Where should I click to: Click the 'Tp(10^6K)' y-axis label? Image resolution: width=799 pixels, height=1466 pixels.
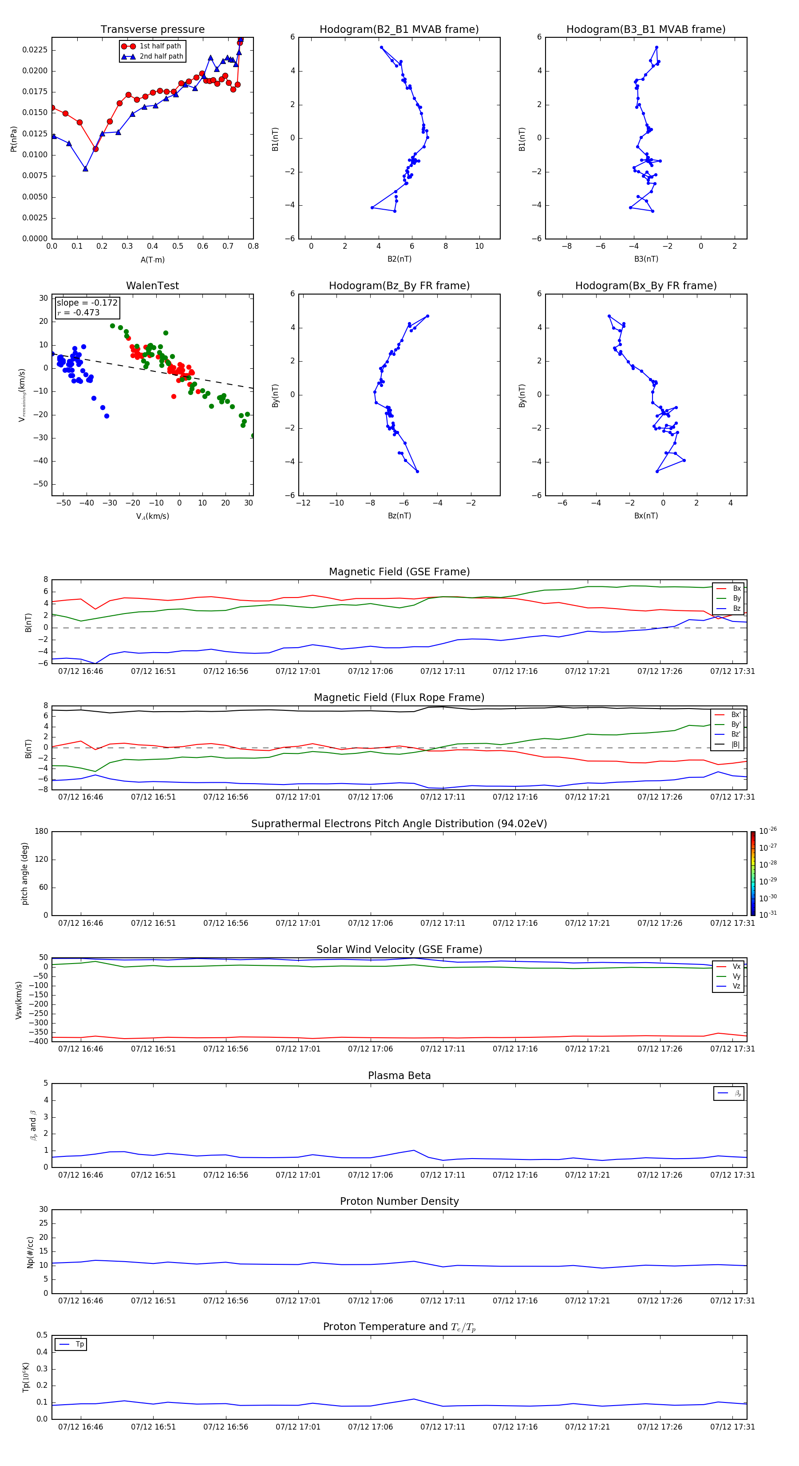[26, 1377]
